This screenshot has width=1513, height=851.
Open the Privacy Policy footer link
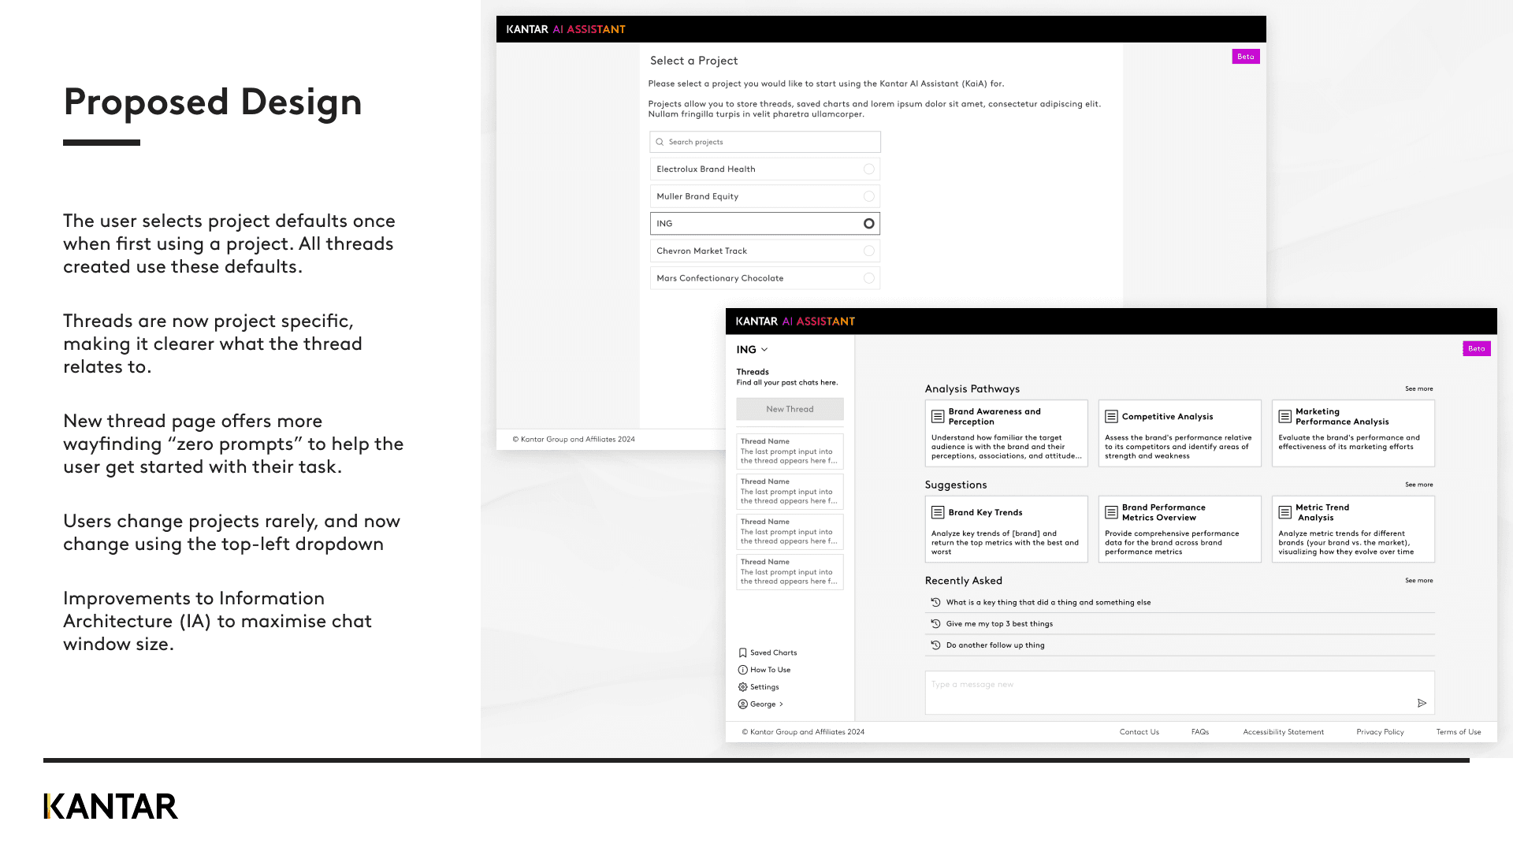click(x=1380, y=732)
